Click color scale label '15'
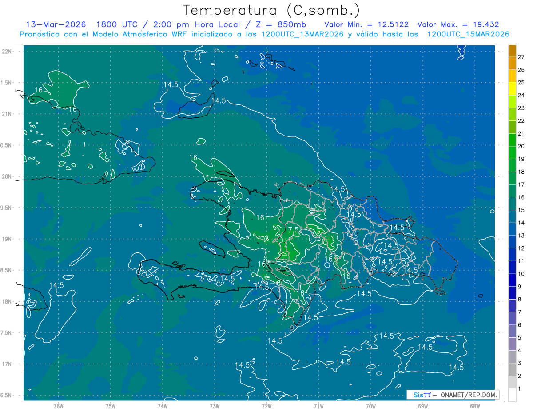This screenshot has width=533, height=412. [x=521, y=210]
